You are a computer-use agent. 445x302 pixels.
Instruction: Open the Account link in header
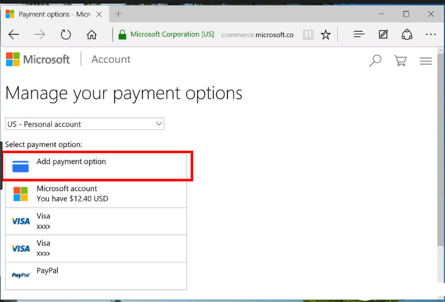click(x=111, y=59)
